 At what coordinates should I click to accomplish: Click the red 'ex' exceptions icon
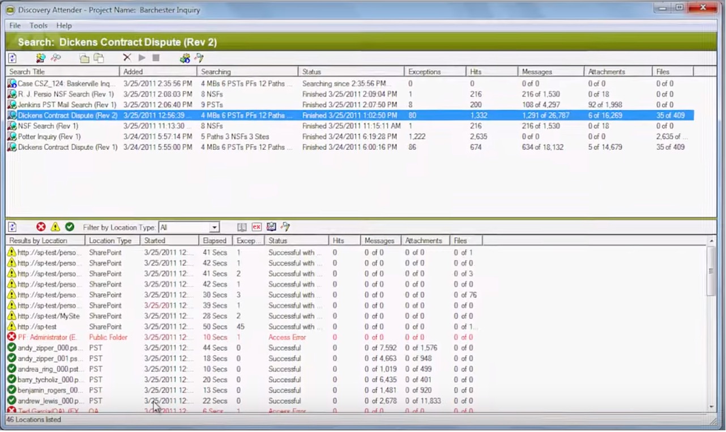[x=257, y=227]
